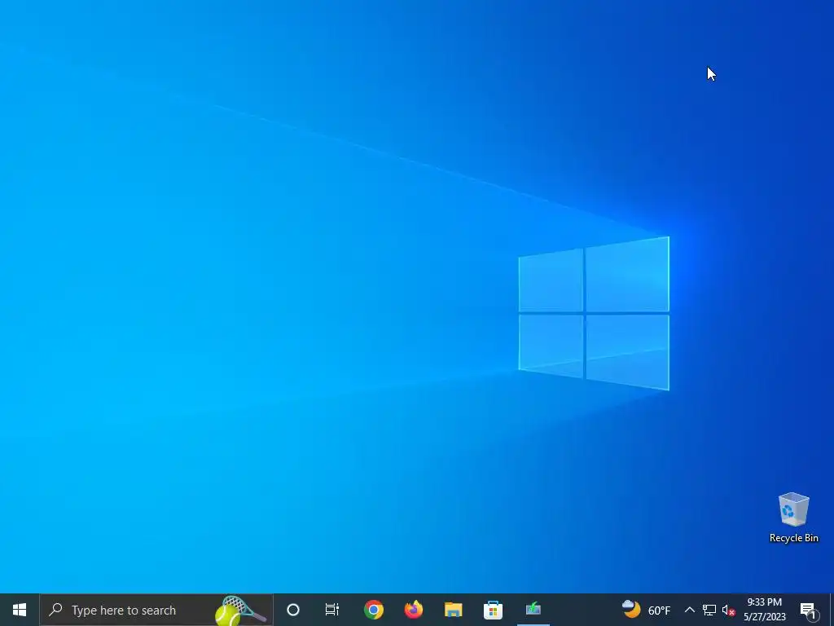Viewport: 834px width, 626px height.
Task: Open Microsoft Store from the taskbar
Action: click(x=493, y=610)
